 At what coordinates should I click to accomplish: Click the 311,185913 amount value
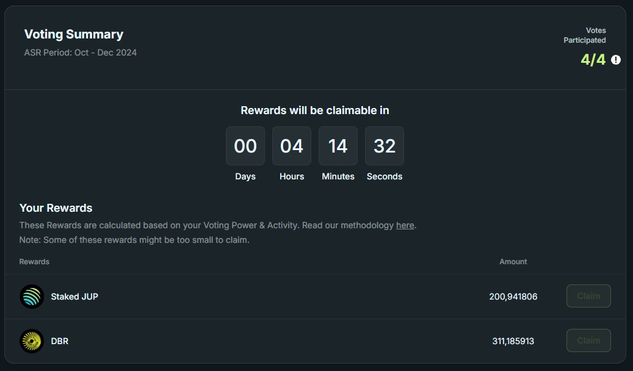click(513, 341)
